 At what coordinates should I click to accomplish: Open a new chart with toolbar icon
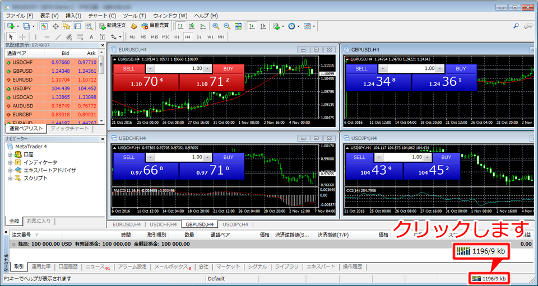click(x=10, y=26)
